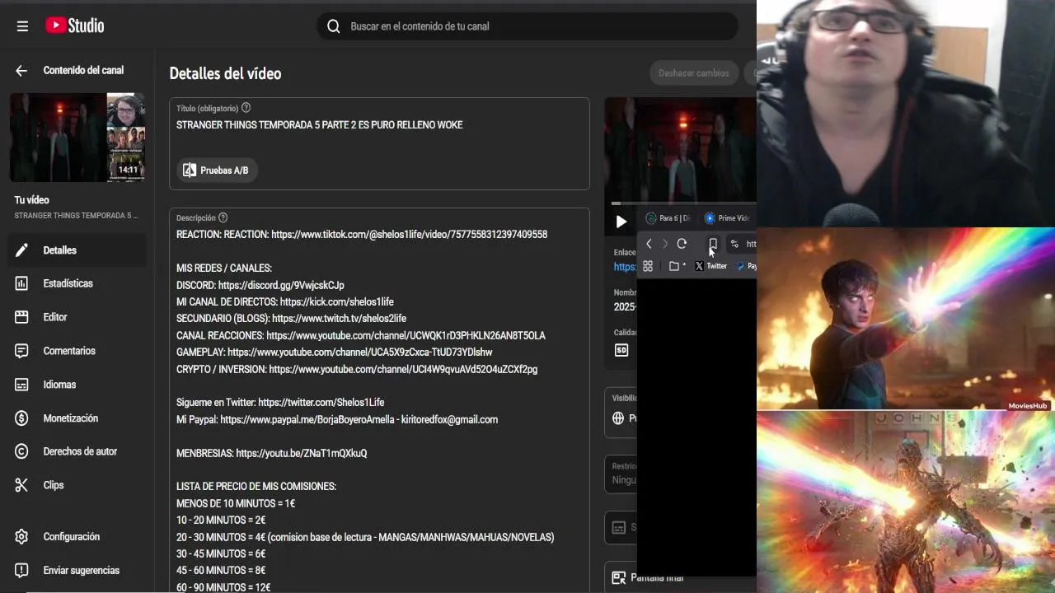Click the video preview progress bar
Viewport: 1055px width, 593px height.
coord(683,203)
